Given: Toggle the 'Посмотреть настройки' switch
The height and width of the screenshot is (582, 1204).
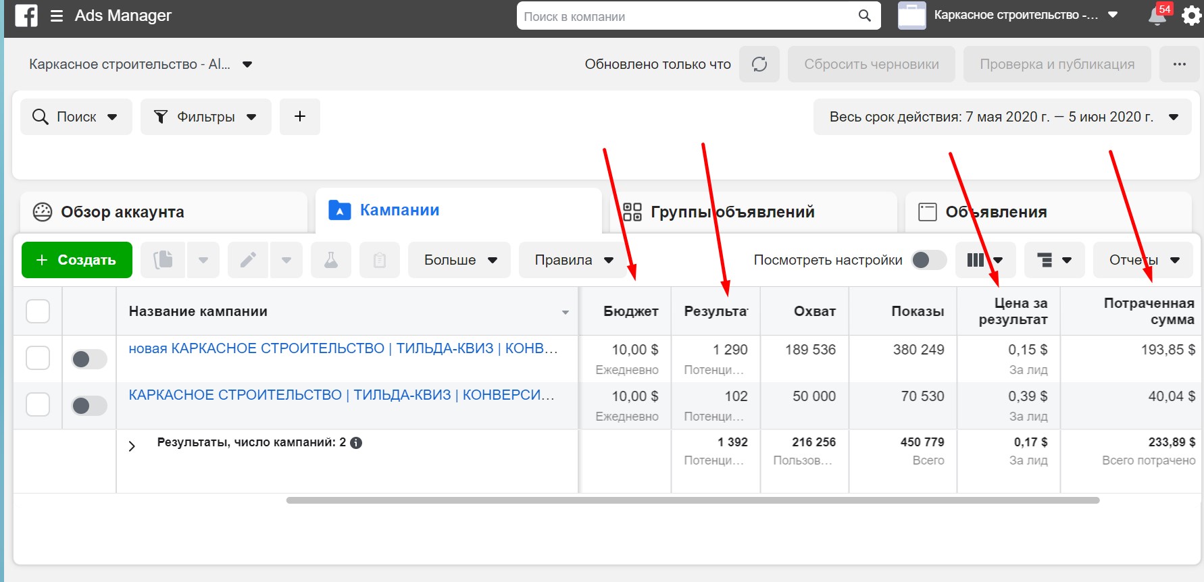Looking at the screenshot, I should [x=929, y=260].
